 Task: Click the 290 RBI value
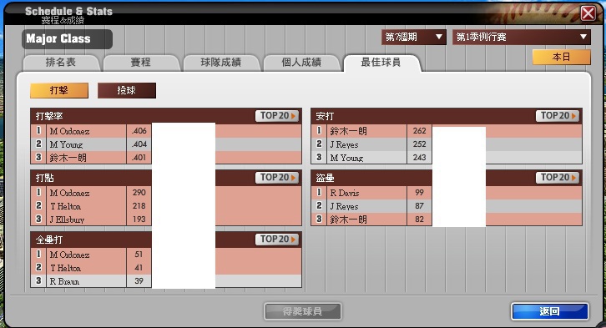139,193
